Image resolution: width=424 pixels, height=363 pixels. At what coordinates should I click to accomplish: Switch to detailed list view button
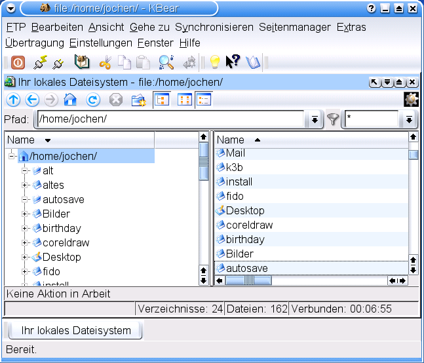point(204,100)
